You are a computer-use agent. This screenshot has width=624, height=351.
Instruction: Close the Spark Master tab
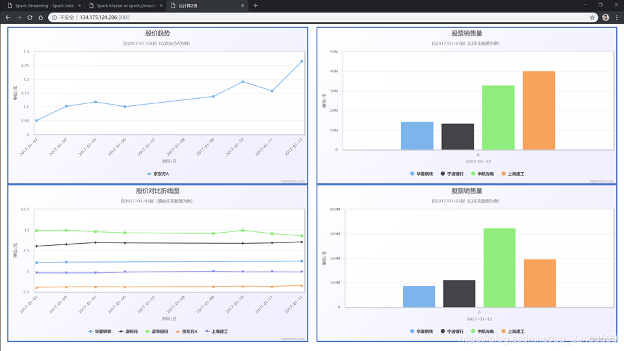coord(161,6)
